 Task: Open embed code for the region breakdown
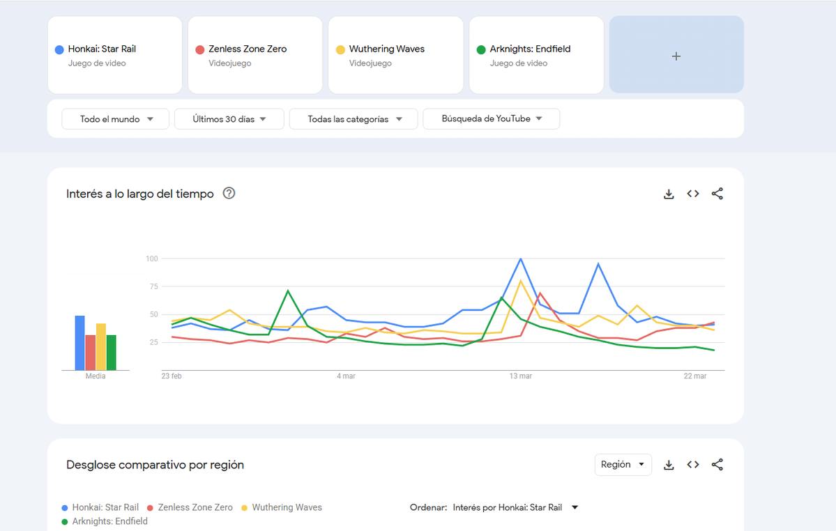692,464
